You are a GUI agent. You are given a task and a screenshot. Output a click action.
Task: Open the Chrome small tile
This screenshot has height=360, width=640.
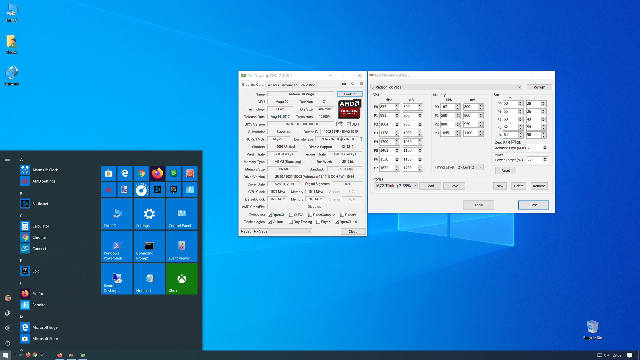pyautogui.click(x=141, y=173)
